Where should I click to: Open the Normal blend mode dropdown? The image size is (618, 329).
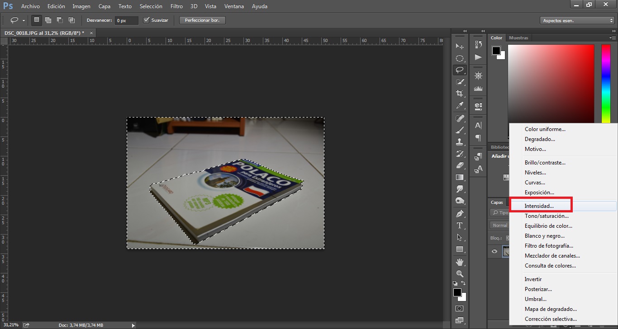500,225
